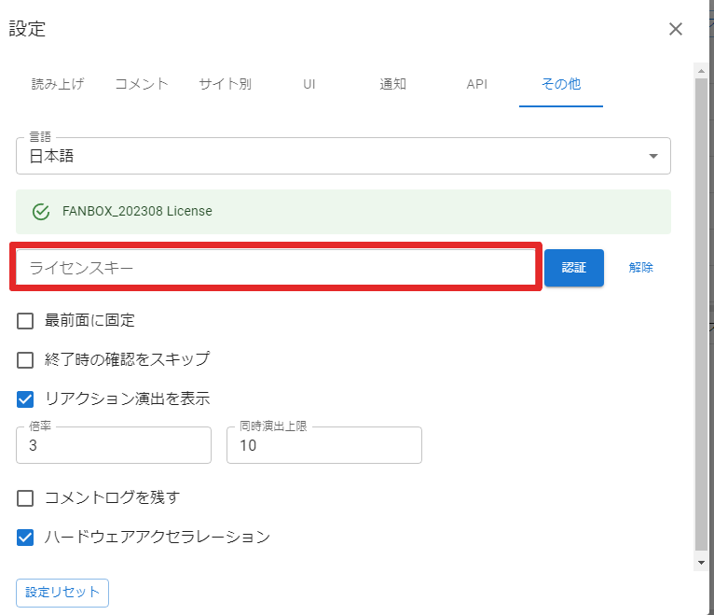Click the 解除 link button
714x615 pixels.
(x=641, y=268)
